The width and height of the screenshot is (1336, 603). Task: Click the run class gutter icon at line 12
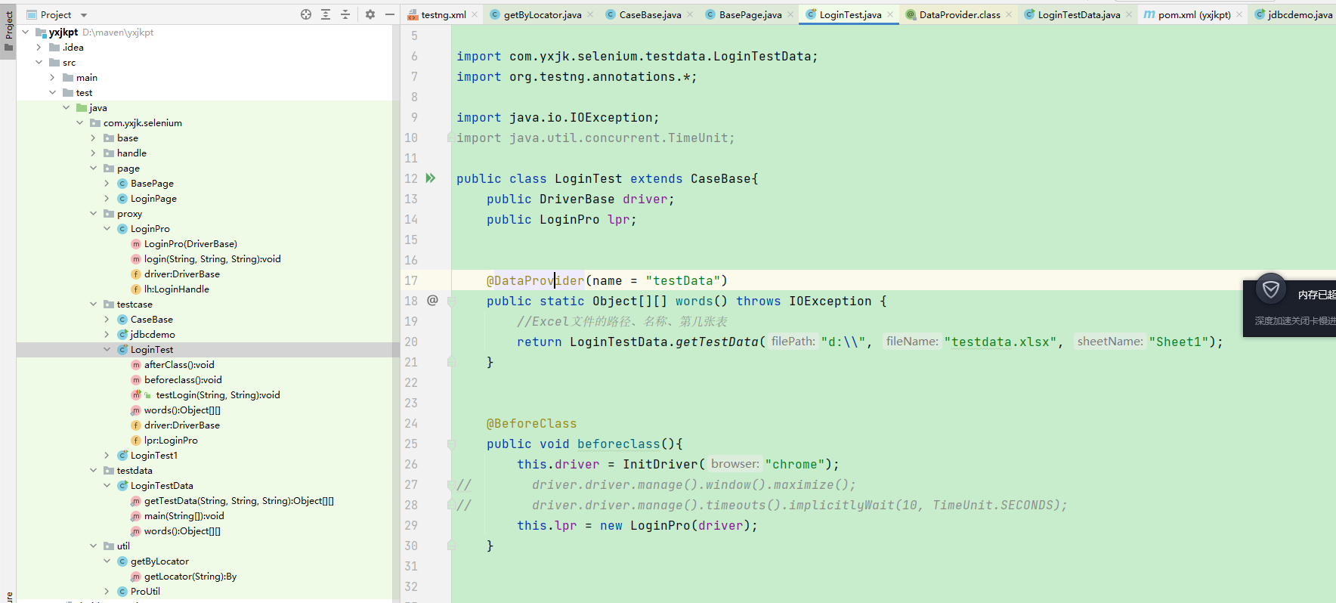[431, 178]
